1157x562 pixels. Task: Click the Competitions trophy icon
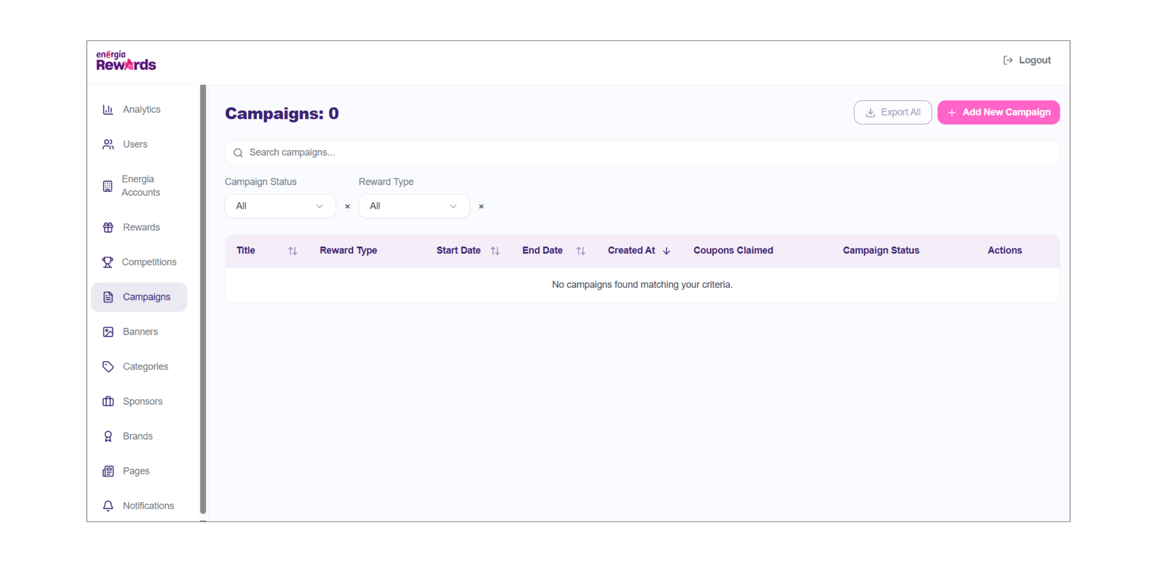pyautogui.click(x=107, y=262)
